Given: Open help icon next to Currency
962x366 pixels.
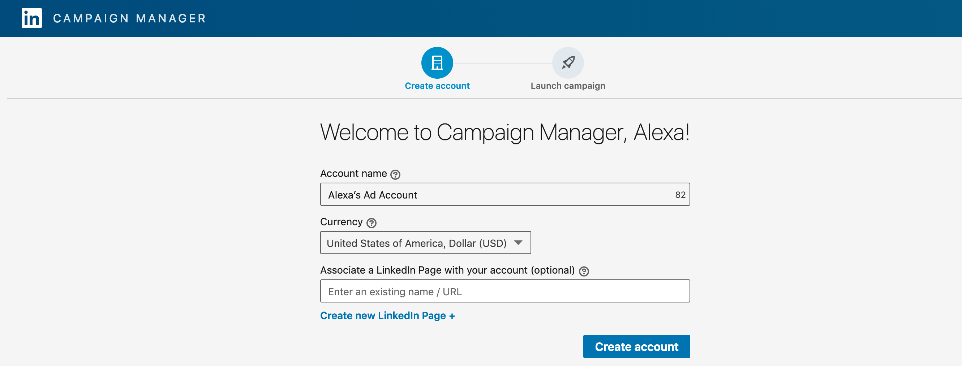Looking at the screenshot, I should click(x=371, y=223).
